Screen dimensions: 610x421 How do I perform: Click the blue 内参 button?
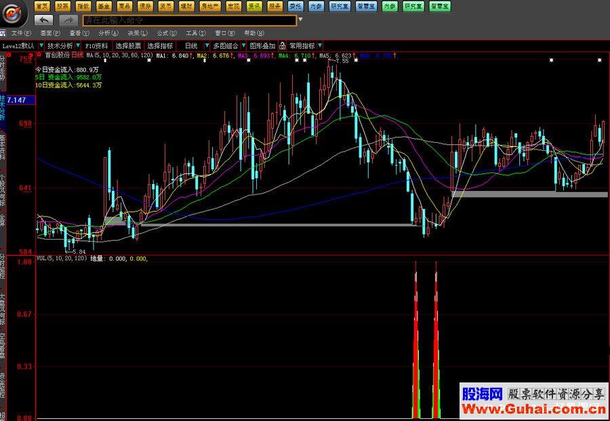tap(316, 6)
